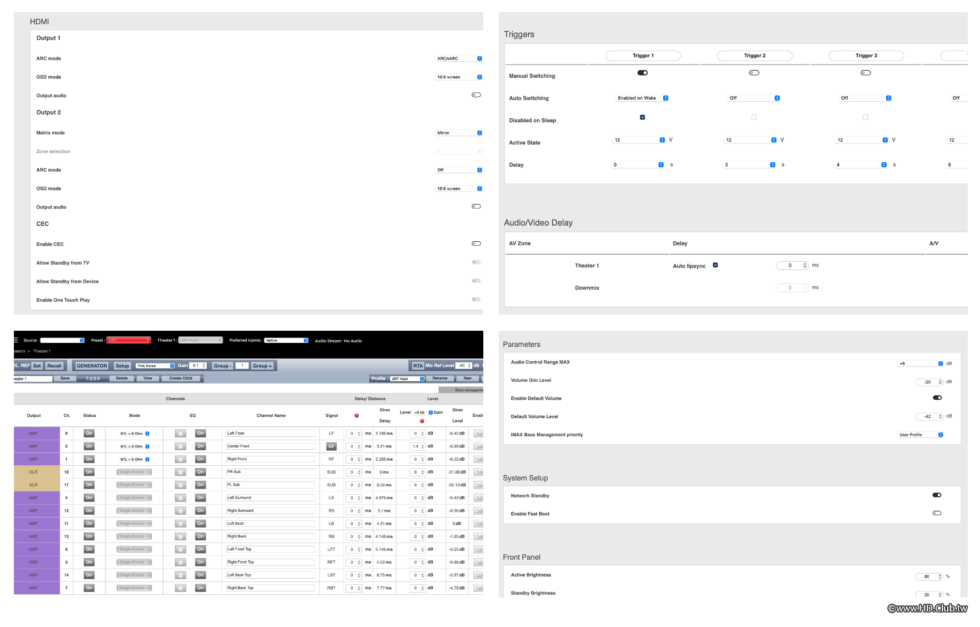Image resolution: width=980 pixels, height=627 pixels.
Task: Click the generator Setup button
Action: [x=122, y=366]
